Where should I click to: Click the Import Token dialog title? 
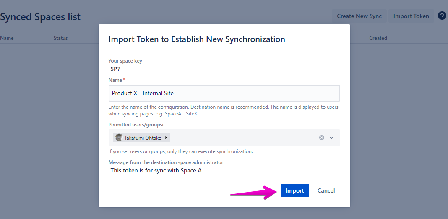(197, 39)
